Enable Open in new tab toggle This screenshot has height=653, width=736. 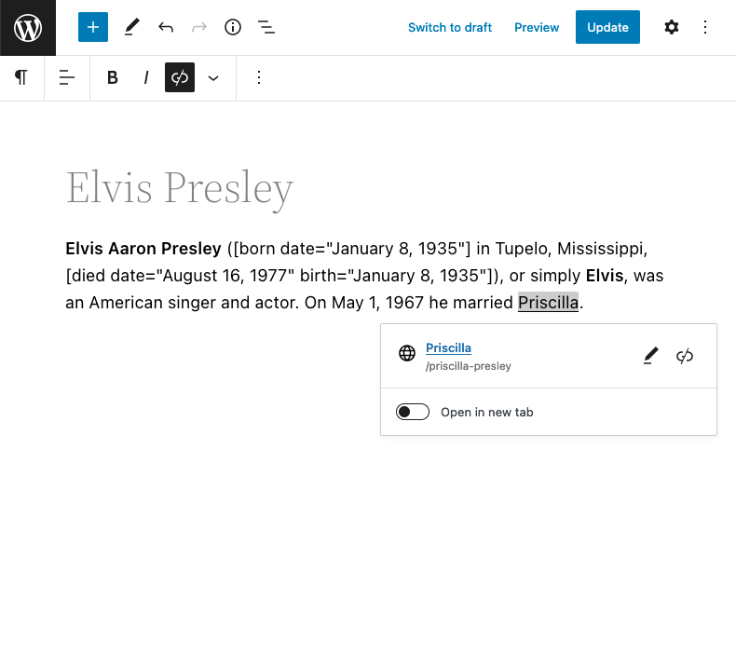(413, 412)
